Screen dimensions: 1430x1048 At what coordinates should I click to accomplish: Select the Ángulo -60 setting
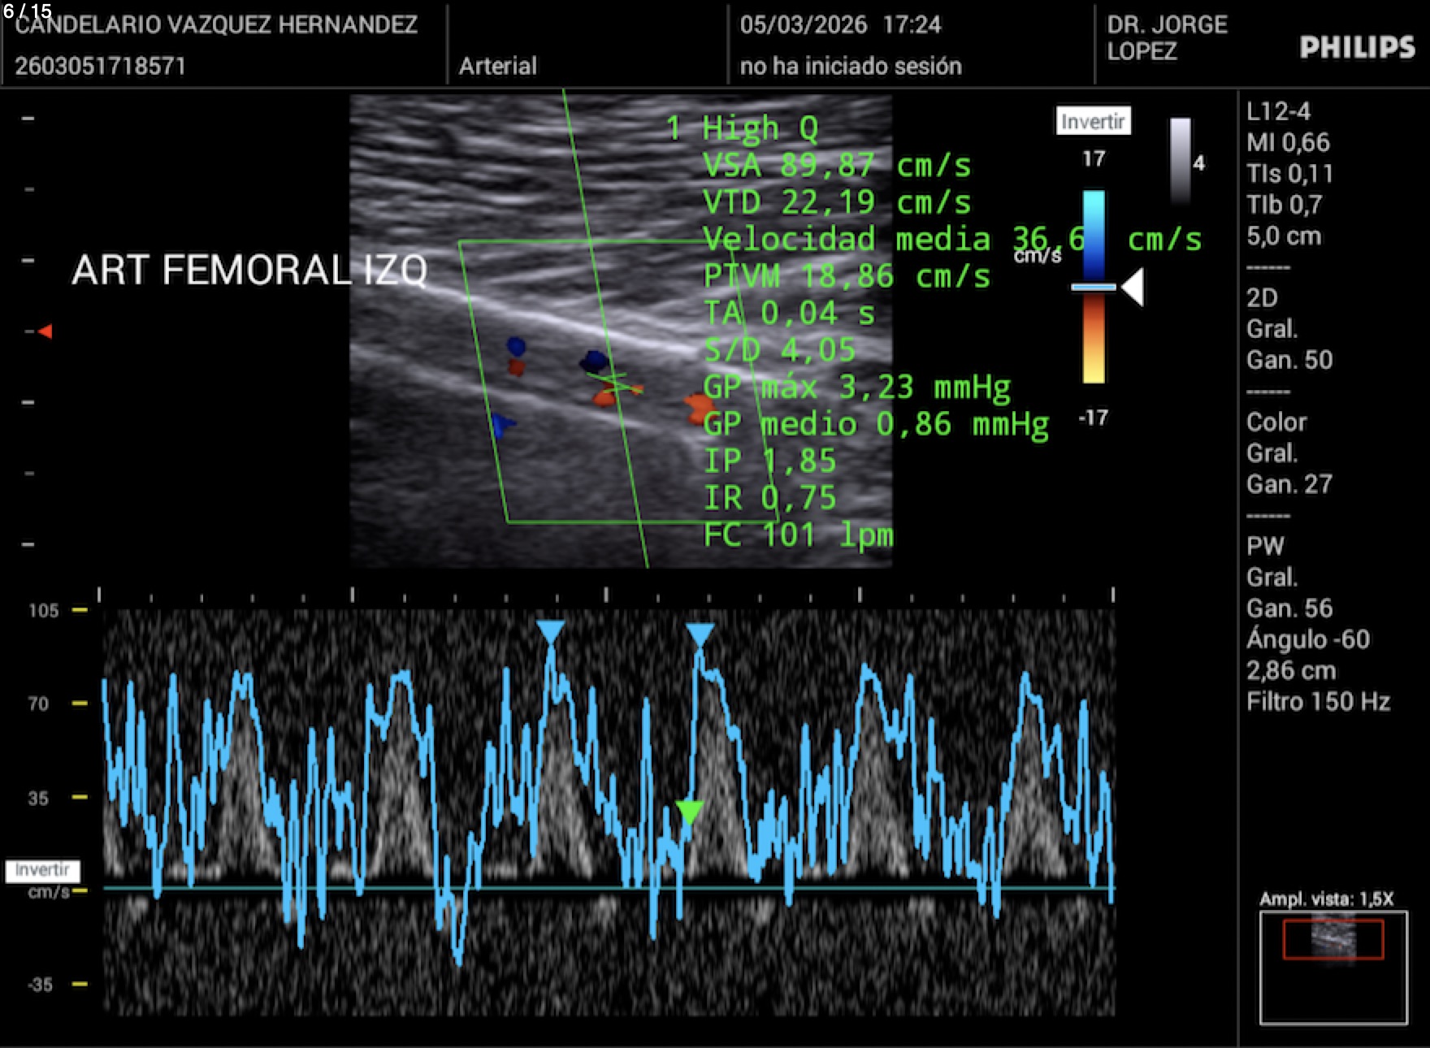coord(1308,639)
